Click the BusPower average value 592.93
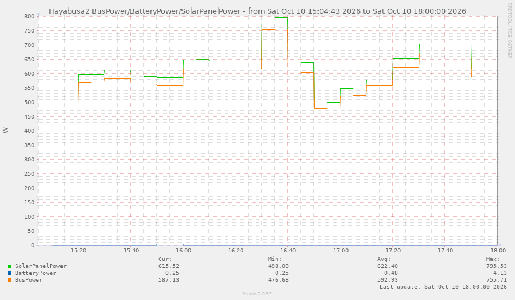 [x=388, y=280]
